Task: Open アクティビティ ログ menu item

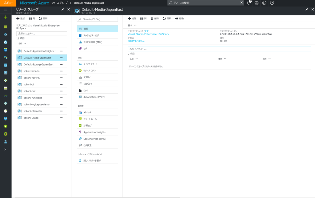Action: click(91, 35)
